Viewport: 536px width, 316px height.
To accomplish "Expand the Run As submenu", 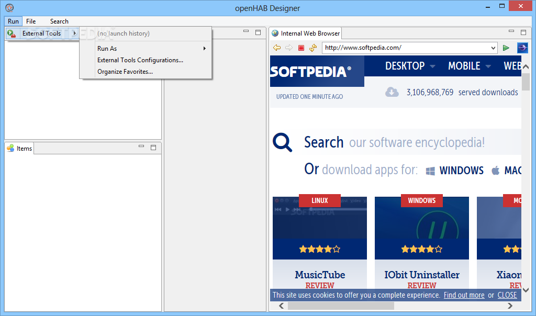I will (x=152, y=49).
